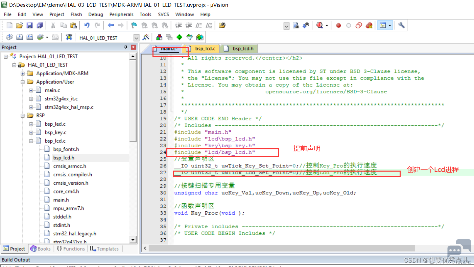Save all files with the stacked floppies icon

(x=40, y=25)
